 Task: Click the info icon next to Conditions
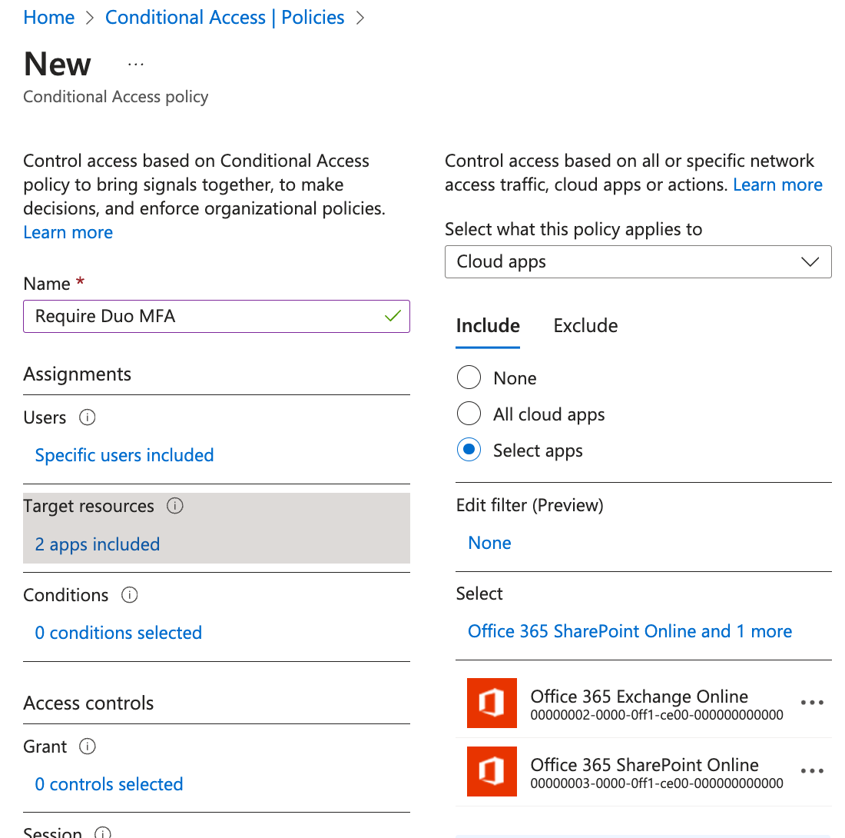pyautogui.click(x=131, y=595)
